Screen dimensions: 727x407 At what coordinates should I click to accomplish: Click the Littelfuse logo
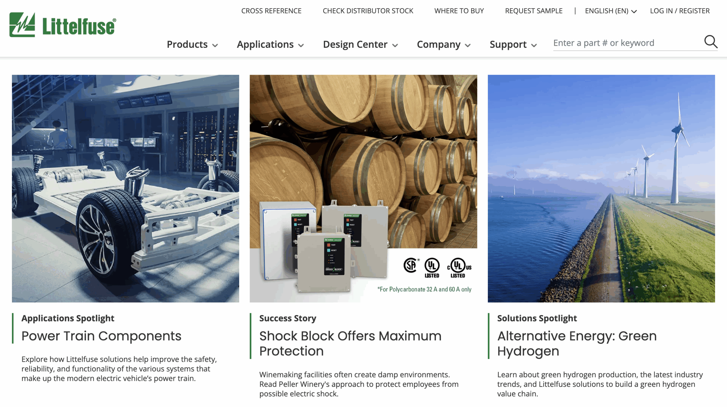pos(63,25)
